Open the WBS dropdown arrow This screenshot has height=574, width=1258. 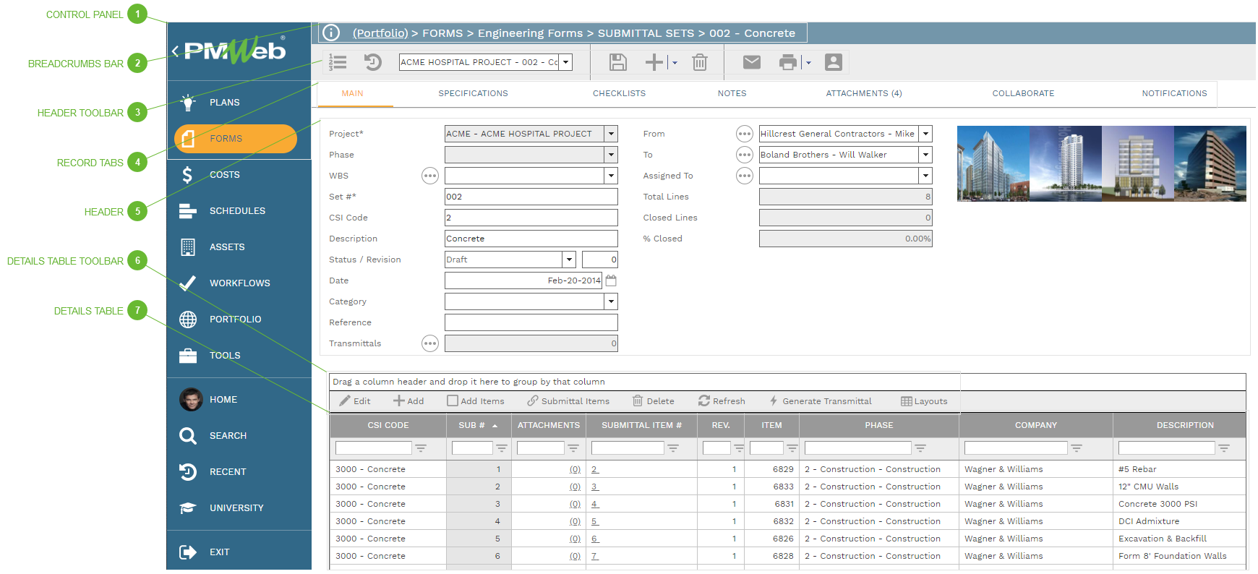pyautogui.click(x=612, y=176)
